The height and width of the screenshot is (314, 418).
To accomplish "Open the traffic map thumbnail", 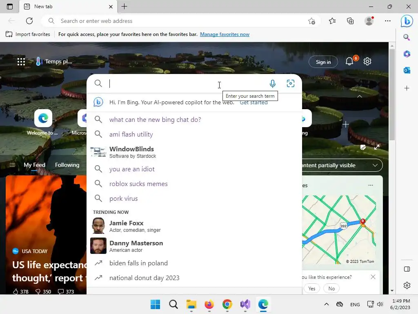I will click(339, 230).
